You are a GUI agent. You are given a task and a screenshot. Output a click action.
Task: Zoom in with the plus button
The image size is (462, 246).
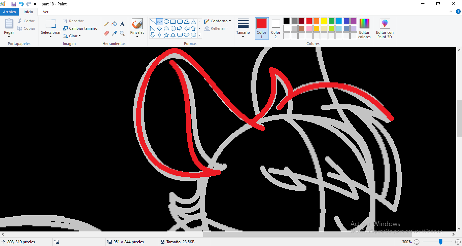click(x=458, y=242)
